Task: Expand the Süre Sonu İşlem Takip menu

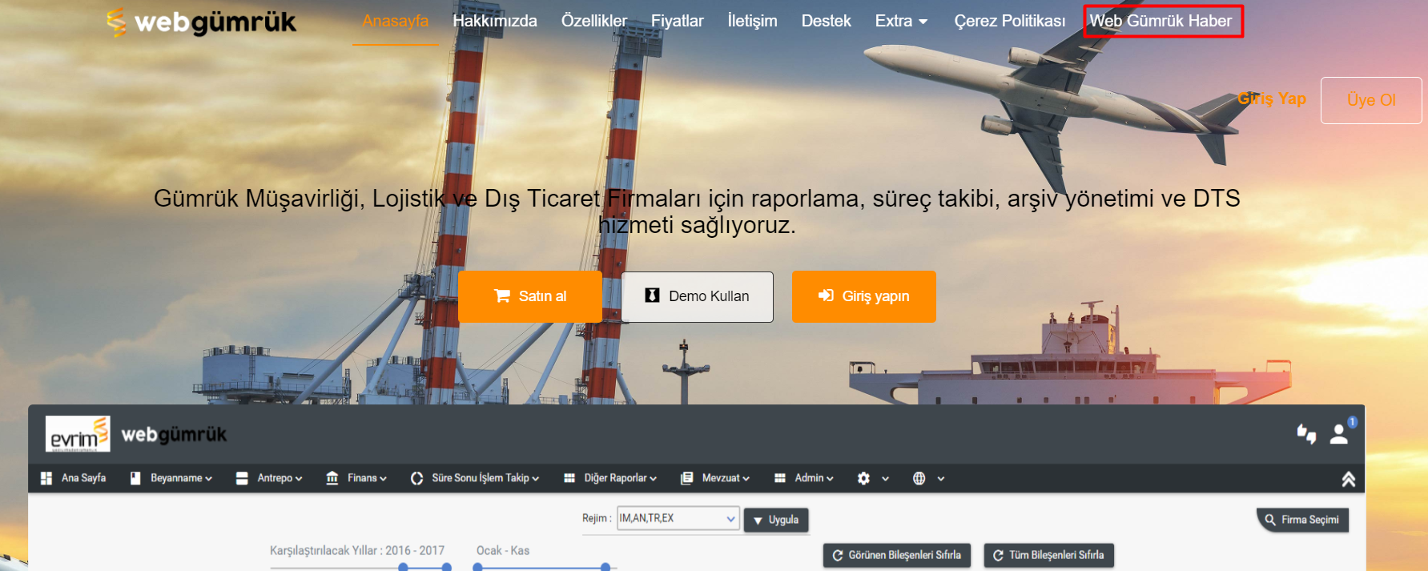Action: tap(475, 478)
